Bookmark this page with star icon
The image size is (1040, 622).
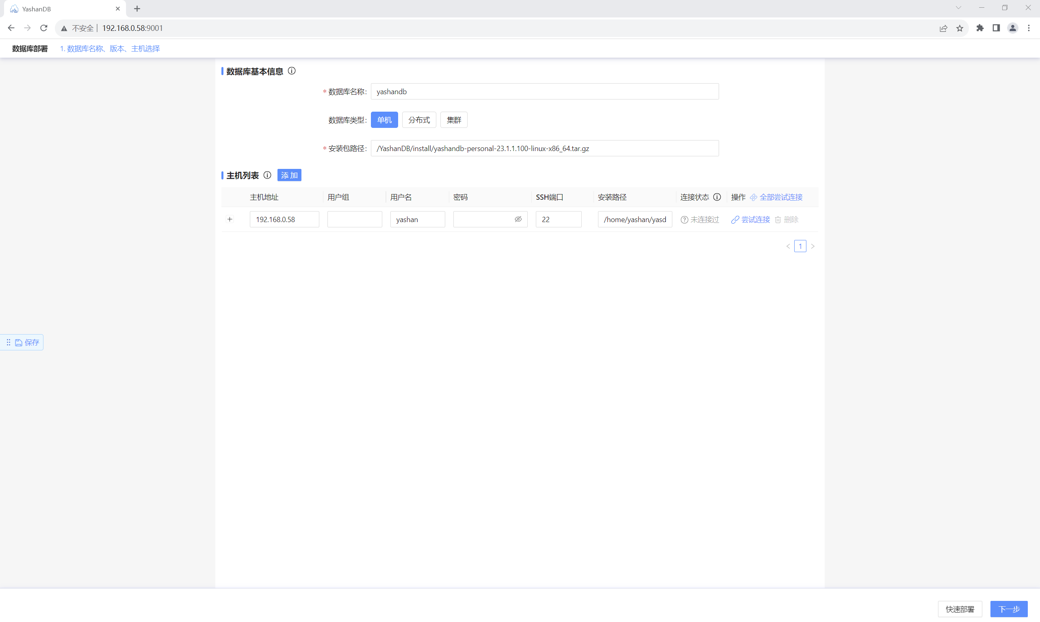(960, 28)
